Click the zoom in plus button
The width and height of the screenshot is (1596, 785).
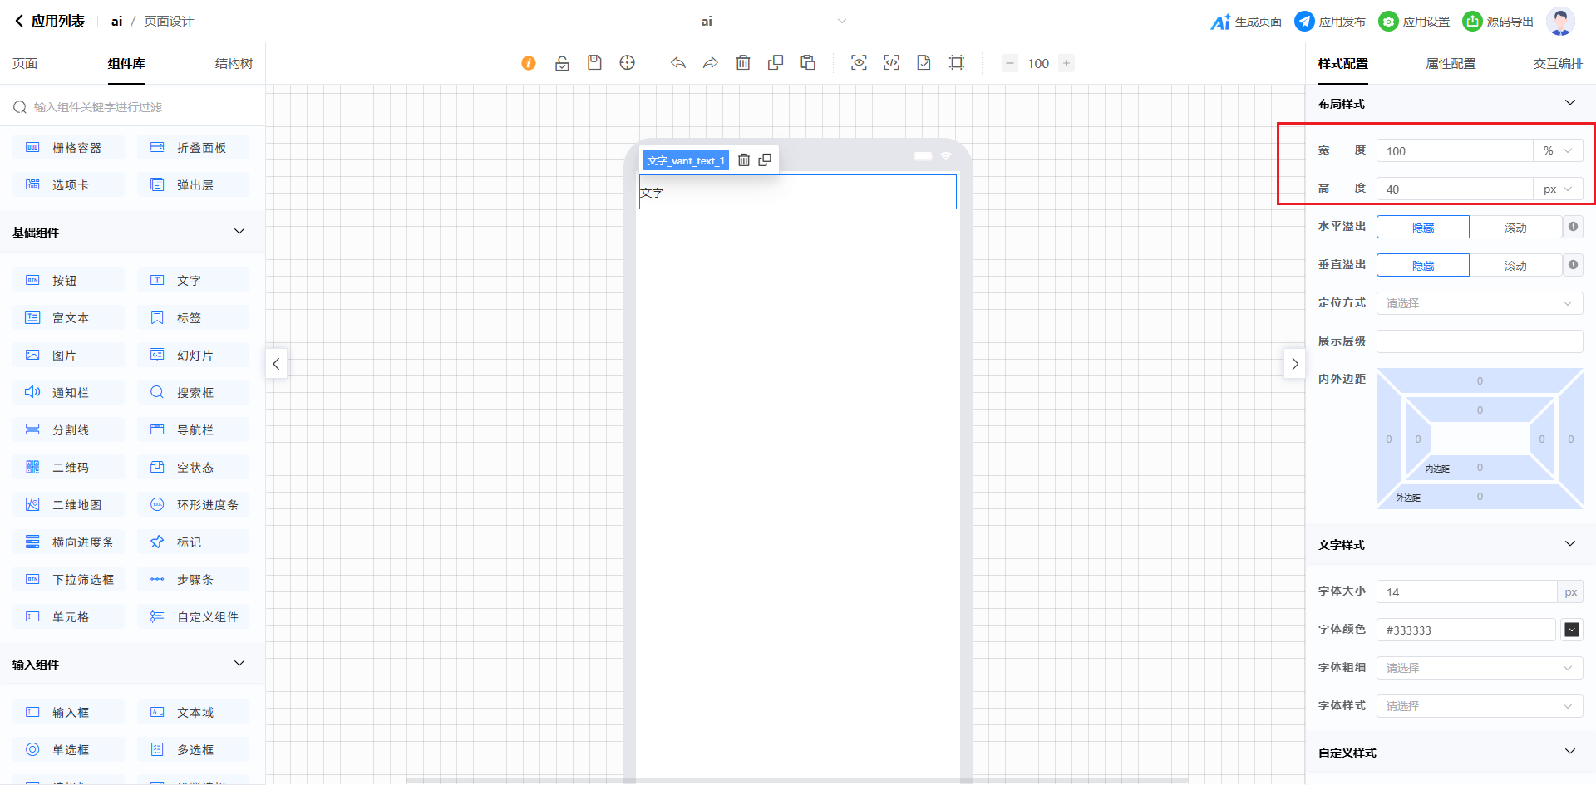1066,63
